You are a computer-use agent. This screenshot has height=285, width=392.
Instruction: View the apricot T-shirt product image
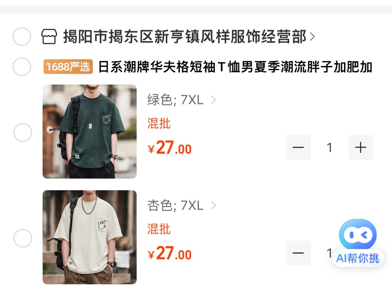[x=90, y=237]
